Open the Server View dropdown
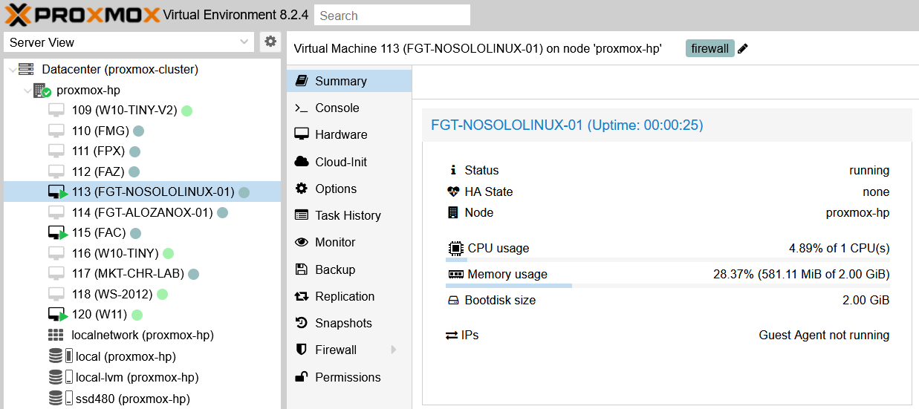This screenshot has width=919, height=409. click(x=129, y=42)
